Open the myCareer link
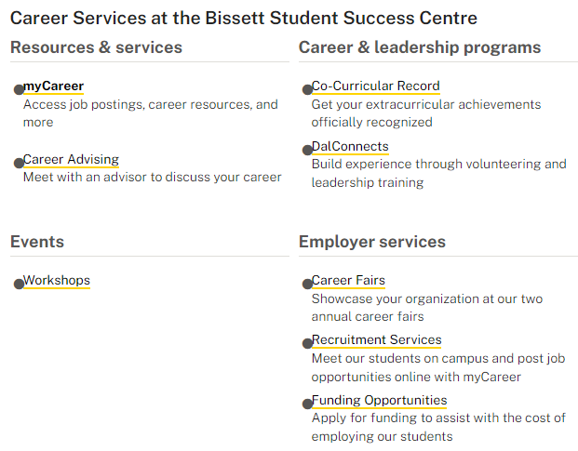This screenshot has width=578, height=451. pyautogui.click(x=53, y=86)
